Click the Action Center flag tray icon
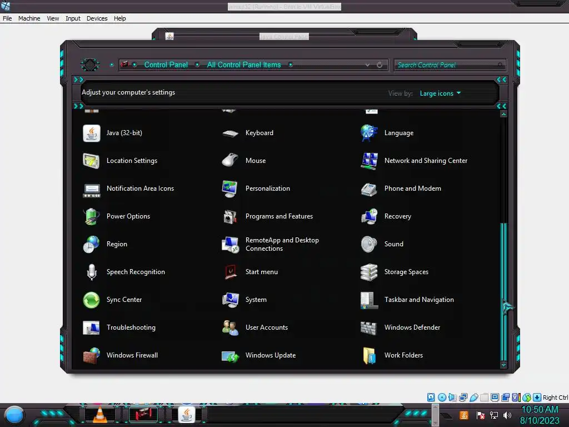The image size is (569, 427). click(481, 415)
